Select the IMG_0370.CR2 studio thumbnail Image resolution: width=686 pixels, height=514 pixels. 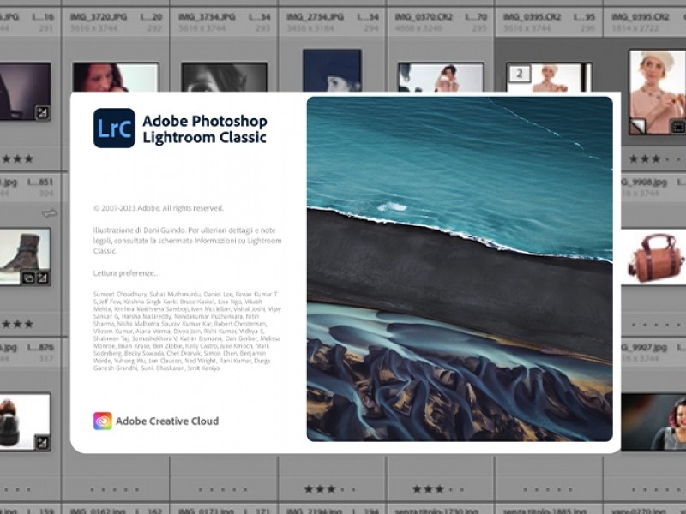click(x=441, y=77)
